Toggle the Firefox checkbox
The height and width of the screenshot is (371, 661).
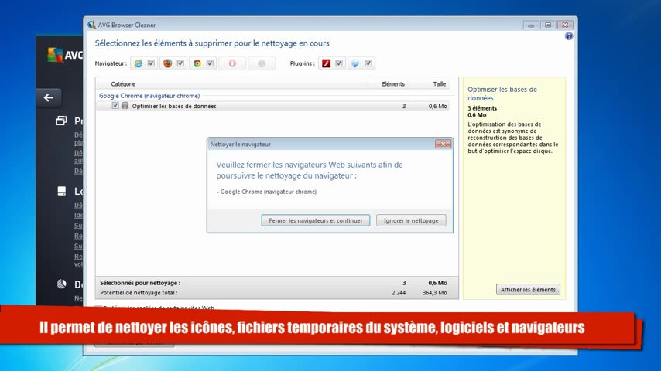coord(180,63)
